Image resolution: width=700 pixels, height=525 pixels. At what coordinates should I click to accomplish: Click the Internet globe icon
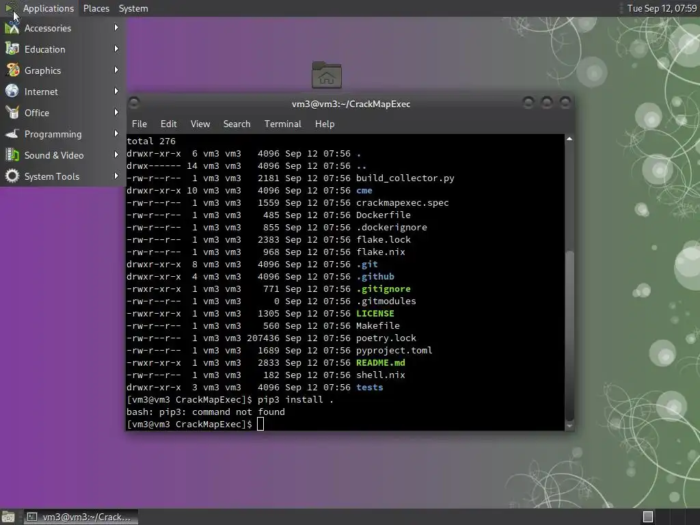pyautogui.click(x=12, y=92)
